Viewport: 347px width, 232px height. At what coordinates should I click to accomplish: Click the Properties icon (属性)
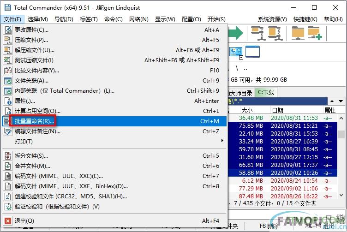(8, 101)
